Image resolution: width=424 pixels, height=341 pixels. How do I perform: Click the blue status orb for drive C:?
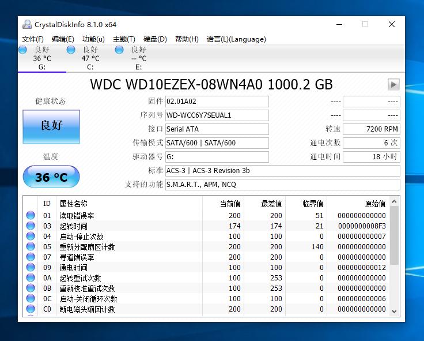tap(71, 50)
